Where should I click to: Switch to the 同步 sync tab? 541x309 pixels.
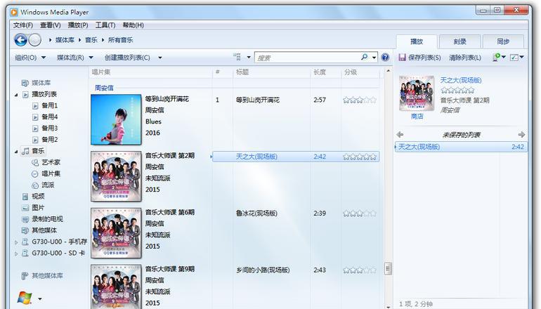[503, 41]
